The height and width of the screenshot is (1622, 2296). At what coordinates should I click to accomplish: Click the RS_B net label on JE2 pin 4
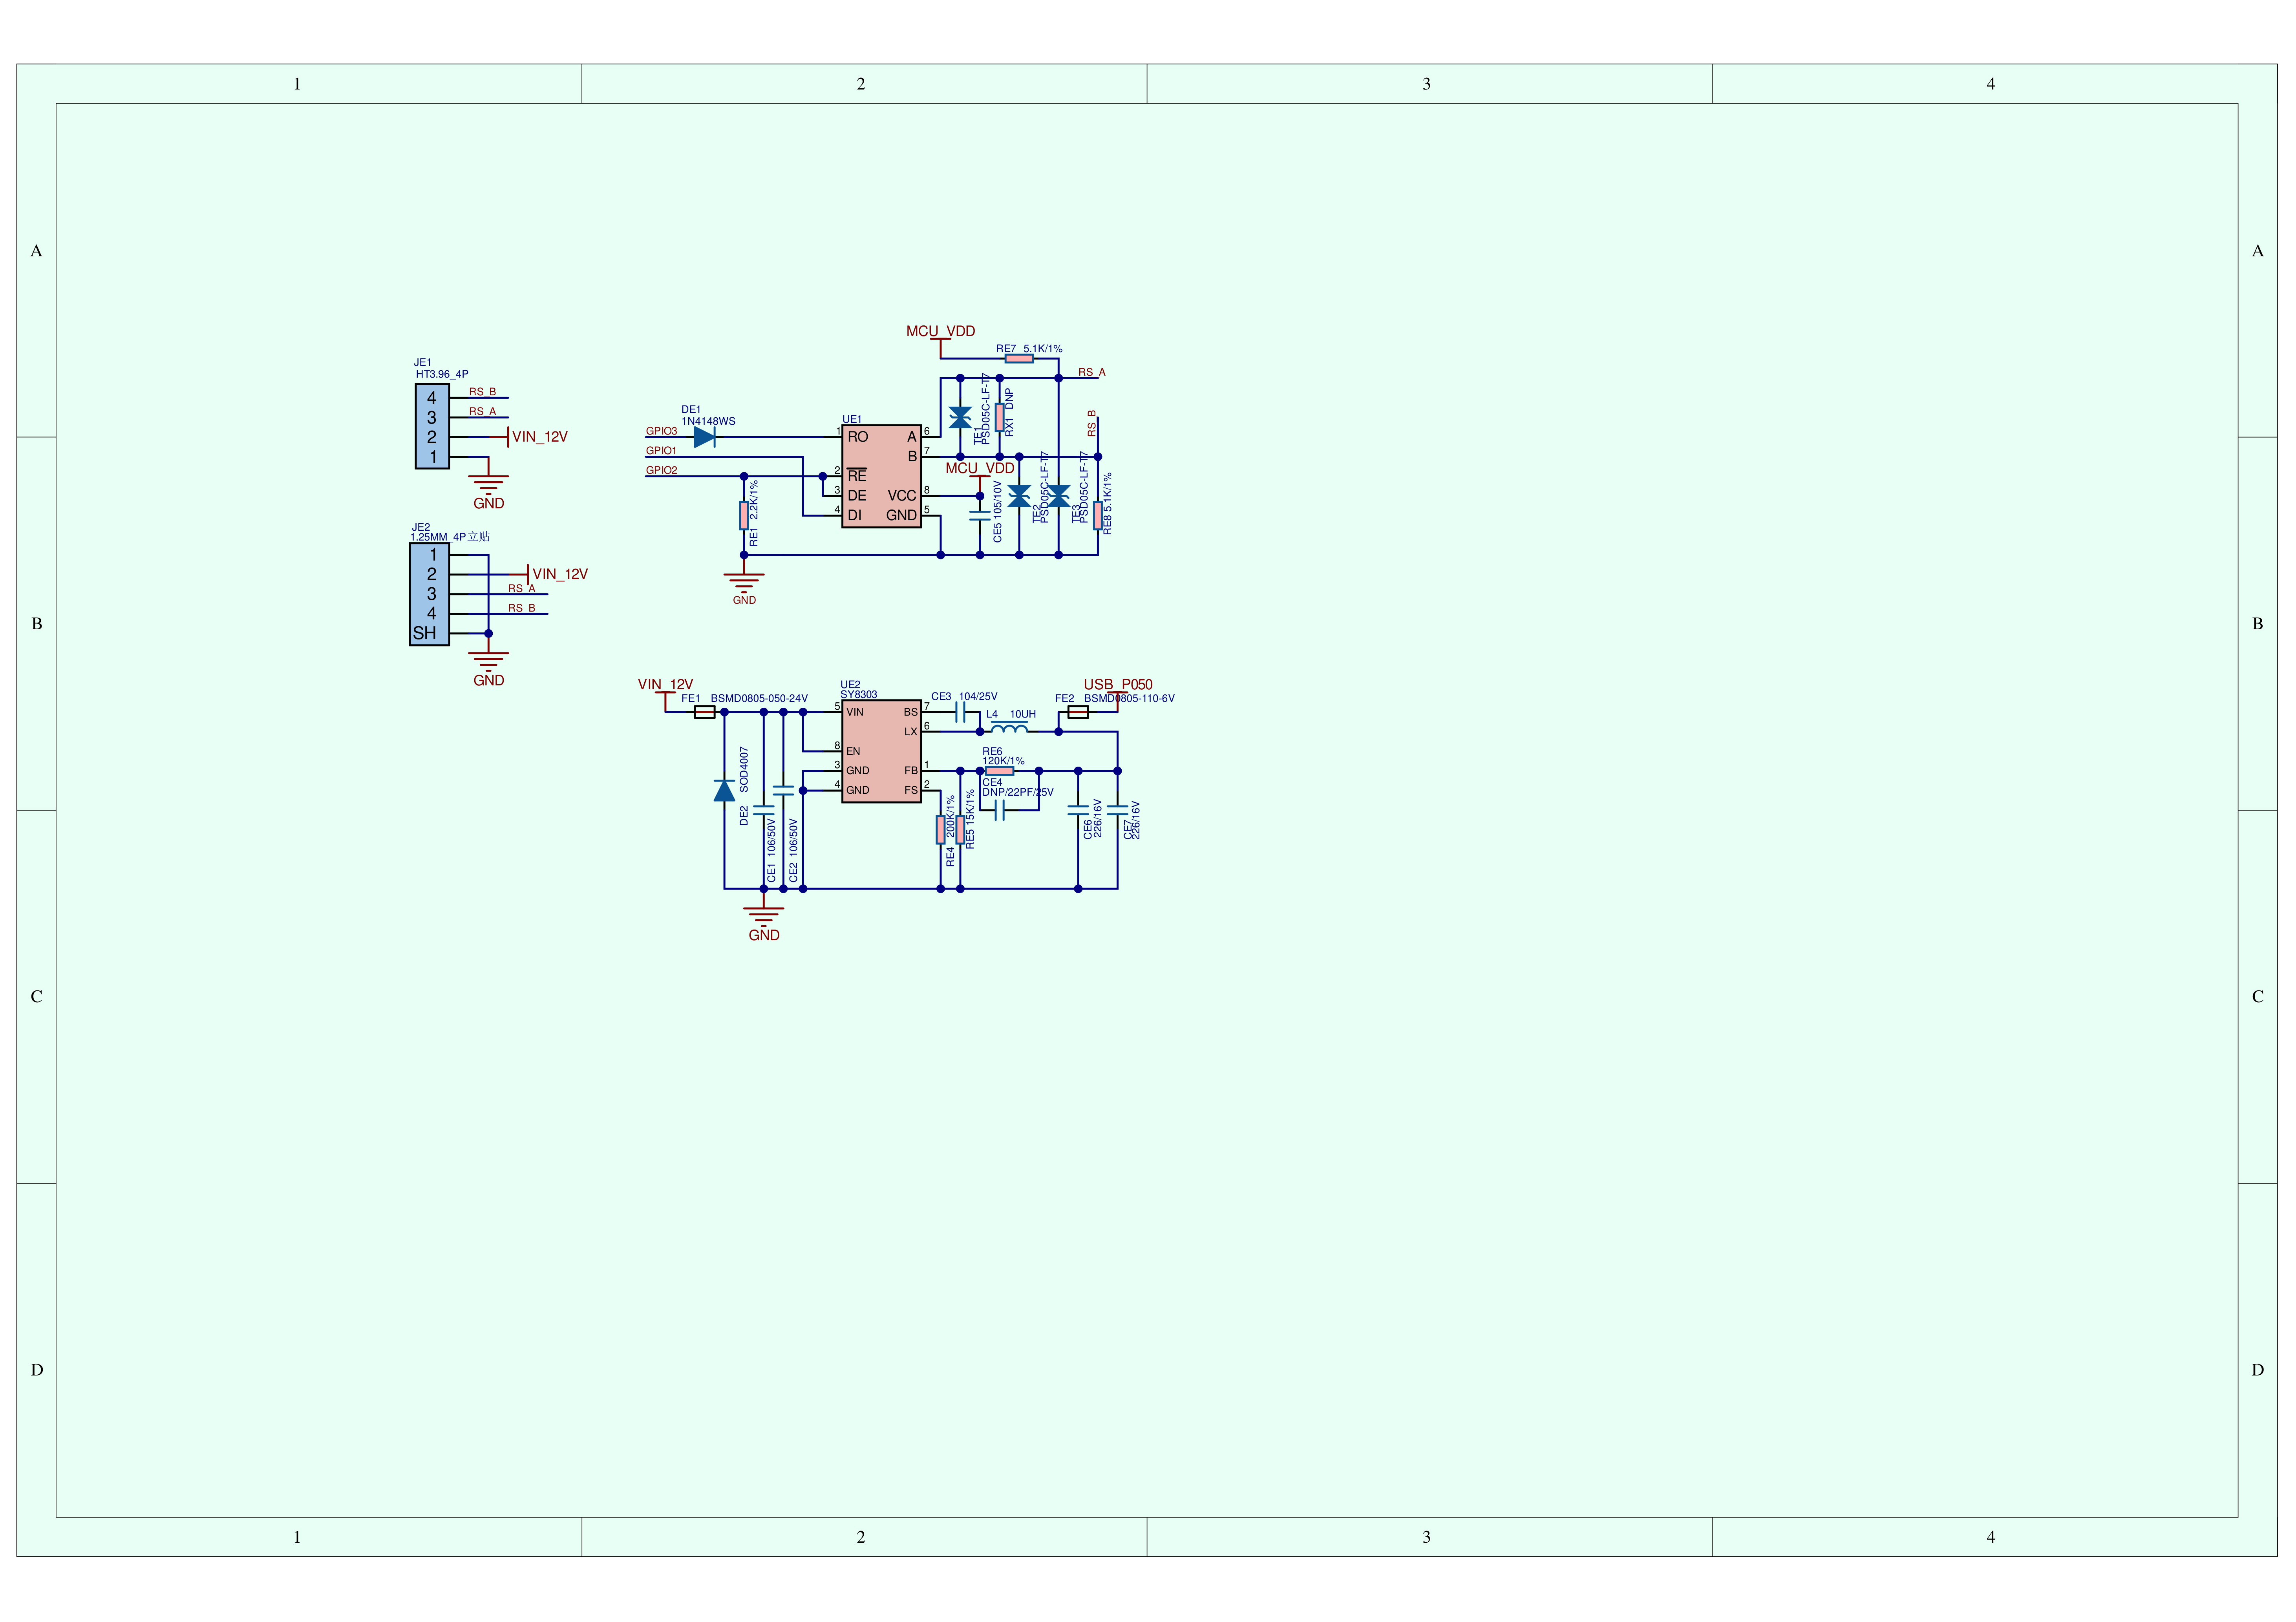(522, 608)
